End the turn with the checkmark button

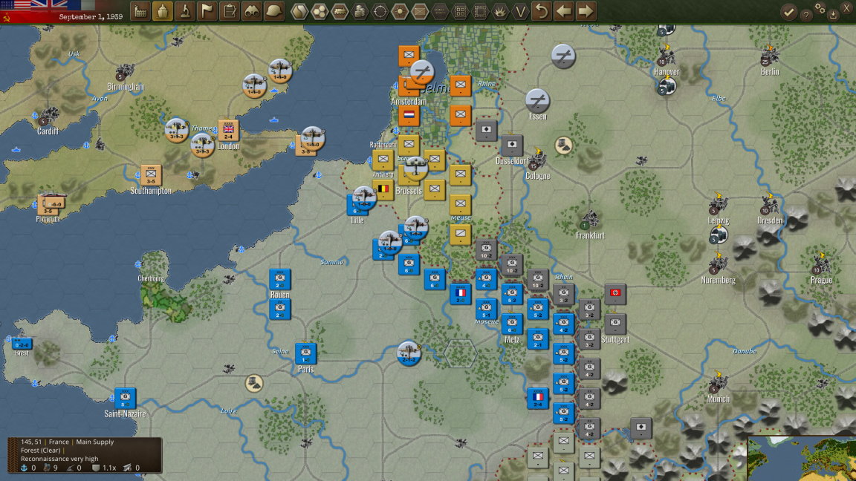tap(788, 12)
